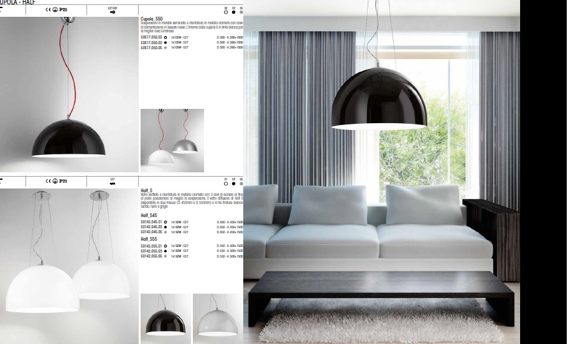This screenshot has height=344, width=568.
Task: Click product code 50142.055.01
Action: (151, 246)
